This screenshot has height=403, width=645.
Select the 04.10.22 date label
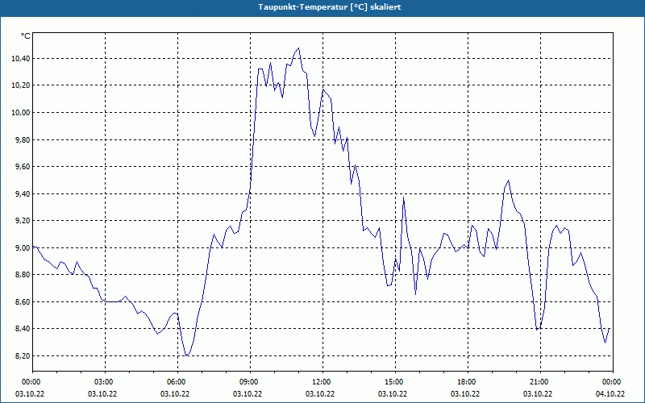pyautogui.click(x=610, y=394)
